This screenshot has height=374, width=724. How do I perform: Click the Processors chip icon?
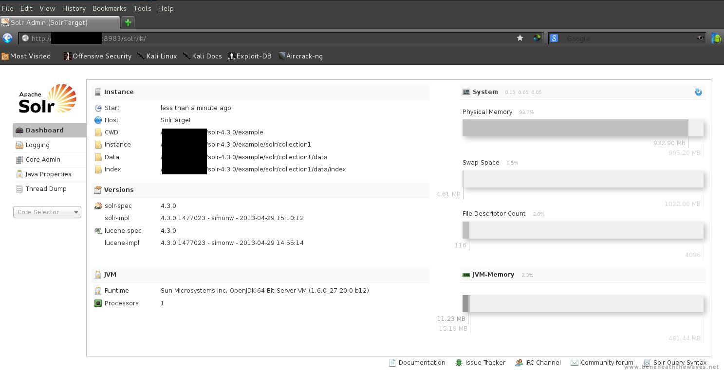point(98,303)
